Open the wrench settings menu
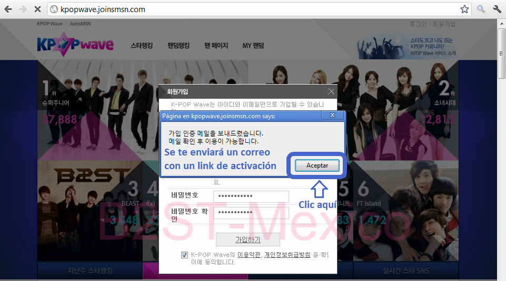The image size is (506, 281). [497, 9]
